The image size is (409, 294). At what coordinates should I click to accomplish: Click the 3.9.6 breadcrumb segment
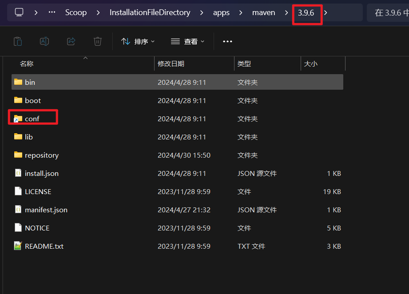coord(306,12)
